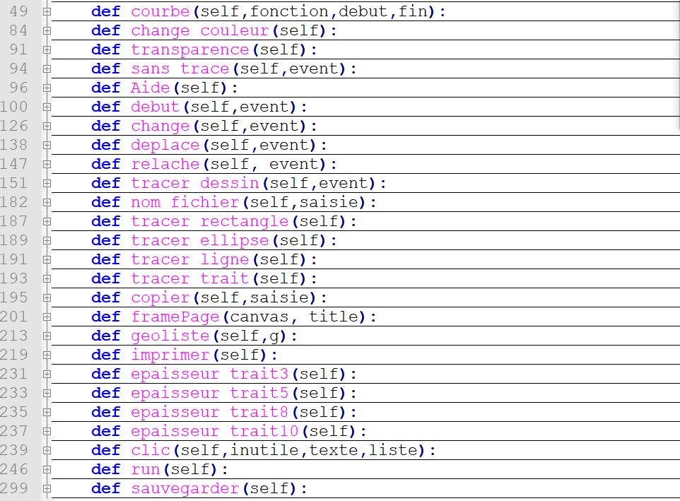Expand the debut function fold marker
The width and height of the screenshot is (680, 501).
(x=47, y=107)
